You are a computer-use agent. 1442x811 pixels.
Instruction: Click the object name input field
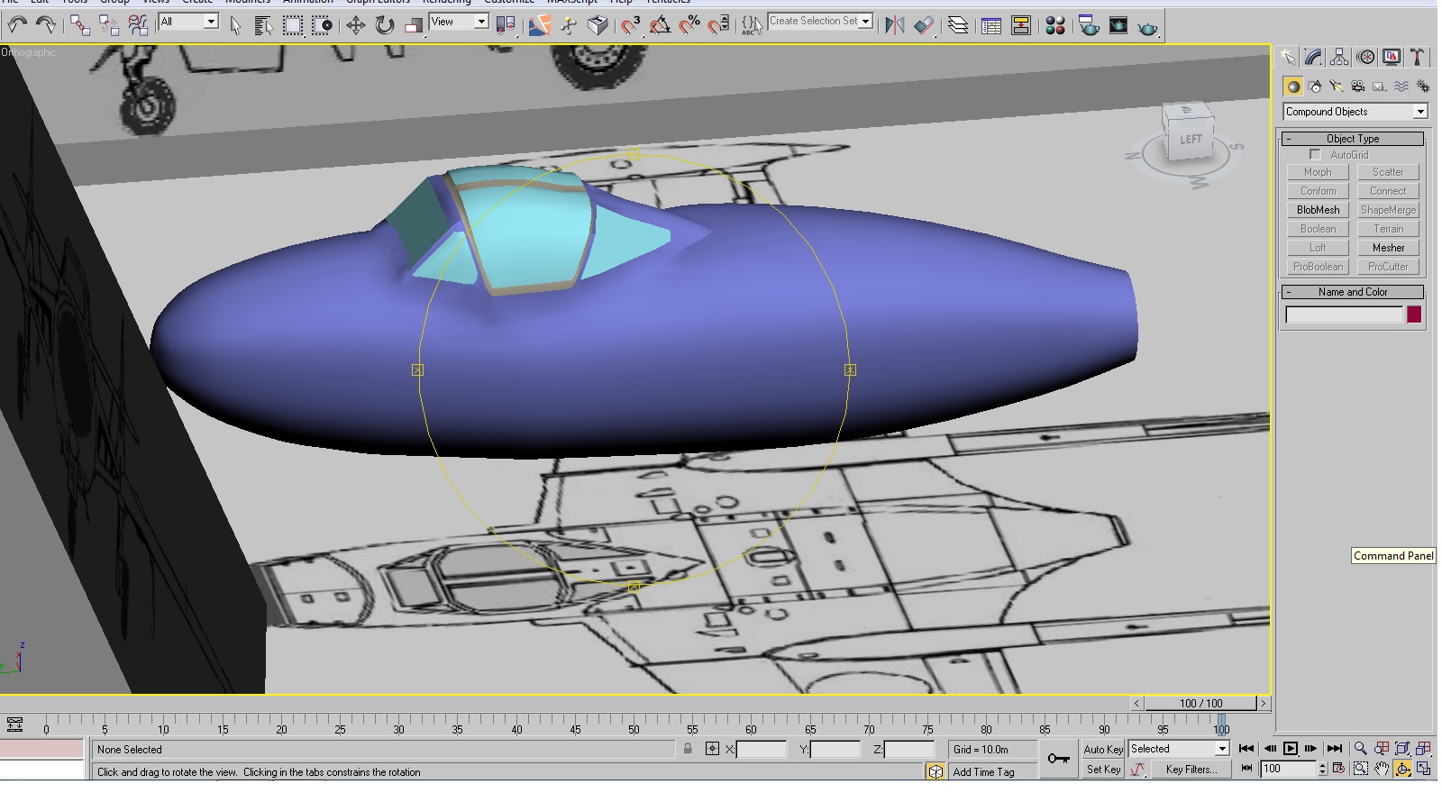[1344, 314]
